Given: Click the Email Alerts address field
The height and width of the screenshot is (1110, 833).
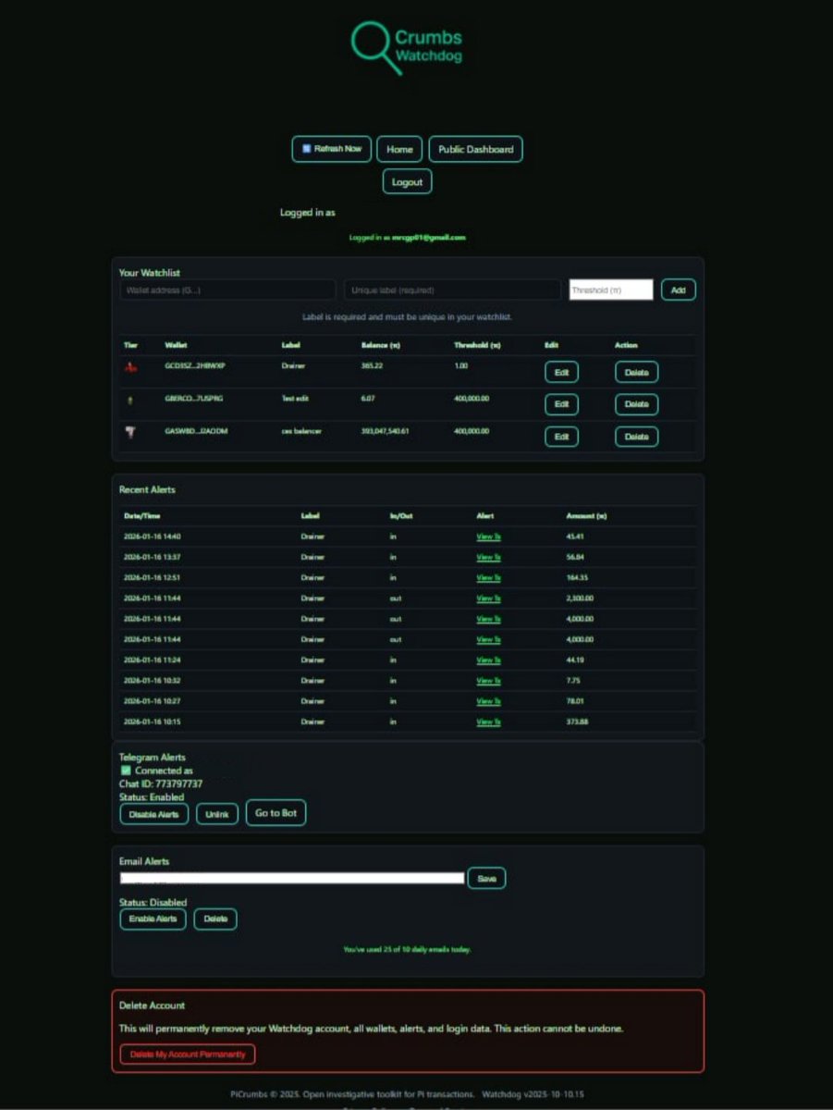Looking at the screenshot, I should [292, 878].
